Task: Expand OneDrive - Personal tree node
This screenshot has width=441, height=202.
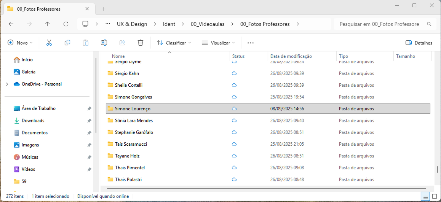Action: point(7,84)
